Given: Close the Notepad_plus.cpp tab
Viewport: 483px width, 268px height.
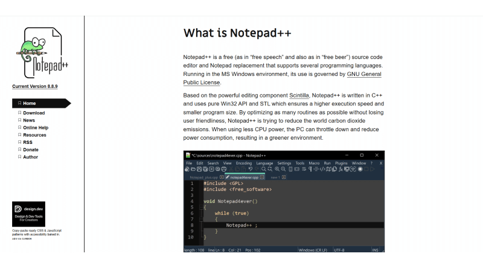Looking at the screenshot, I should click(x=222, y=177).
